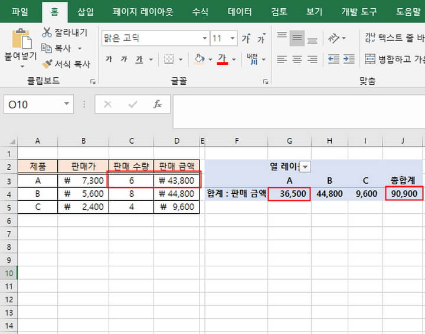Click the Paste (붙여넣기) clipboard icon
The height and width of the screenshot is (334, 425).
[22, 39]
